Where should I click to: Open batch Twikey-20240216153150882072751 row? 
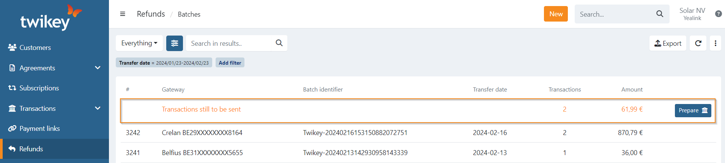[x=355, y=133]
